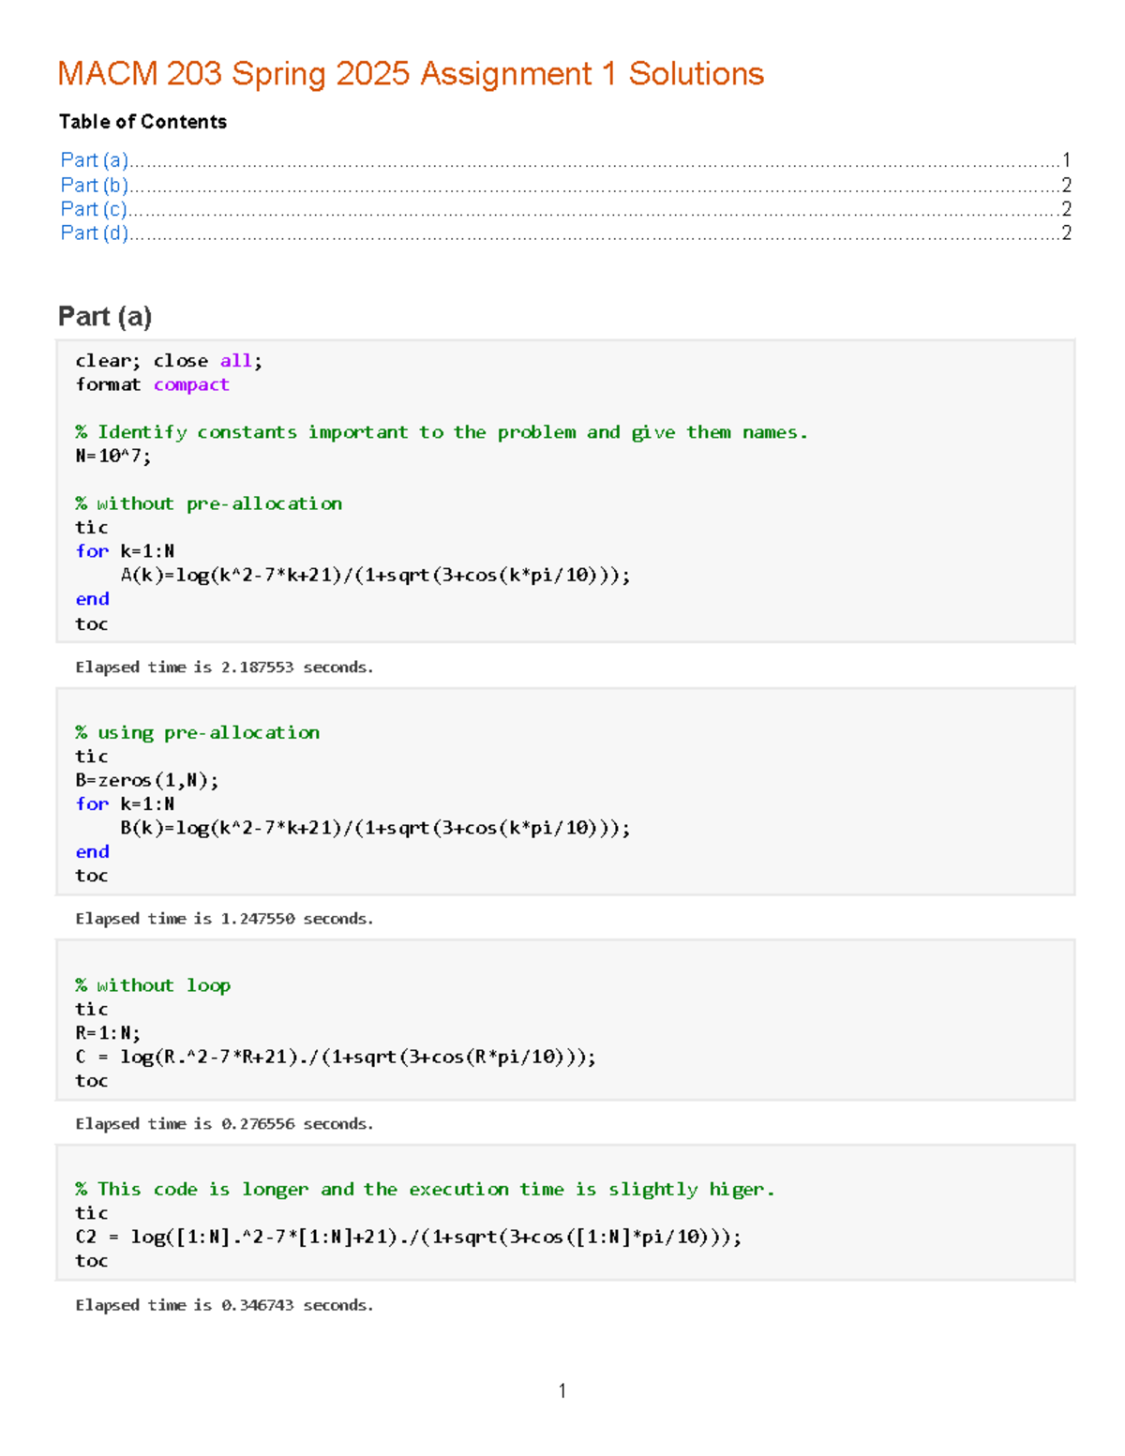Open the Part (c) contents link
Image resolution: width=1125 pixels, height=1456 pixels.
click(95, 208)
